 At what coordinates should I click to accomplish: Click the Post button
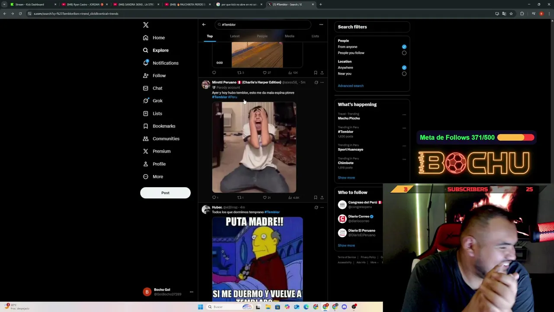point(165,193)
